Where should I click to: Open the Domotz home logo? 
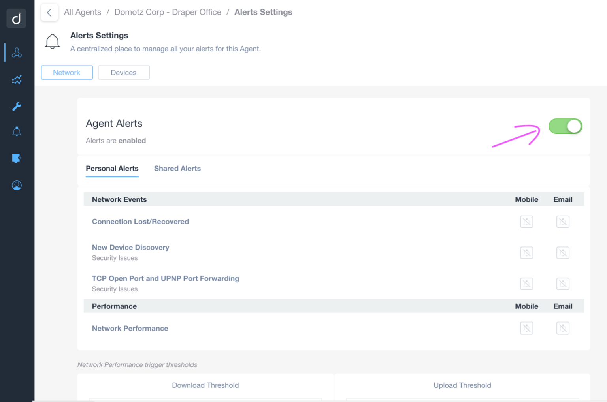(x=16, y=18)
